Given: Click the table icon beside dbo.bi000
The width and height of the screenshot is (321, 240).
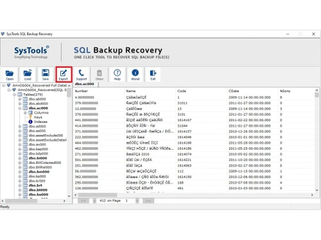Looking at the screenshot, I should click(x=25, y=158).
